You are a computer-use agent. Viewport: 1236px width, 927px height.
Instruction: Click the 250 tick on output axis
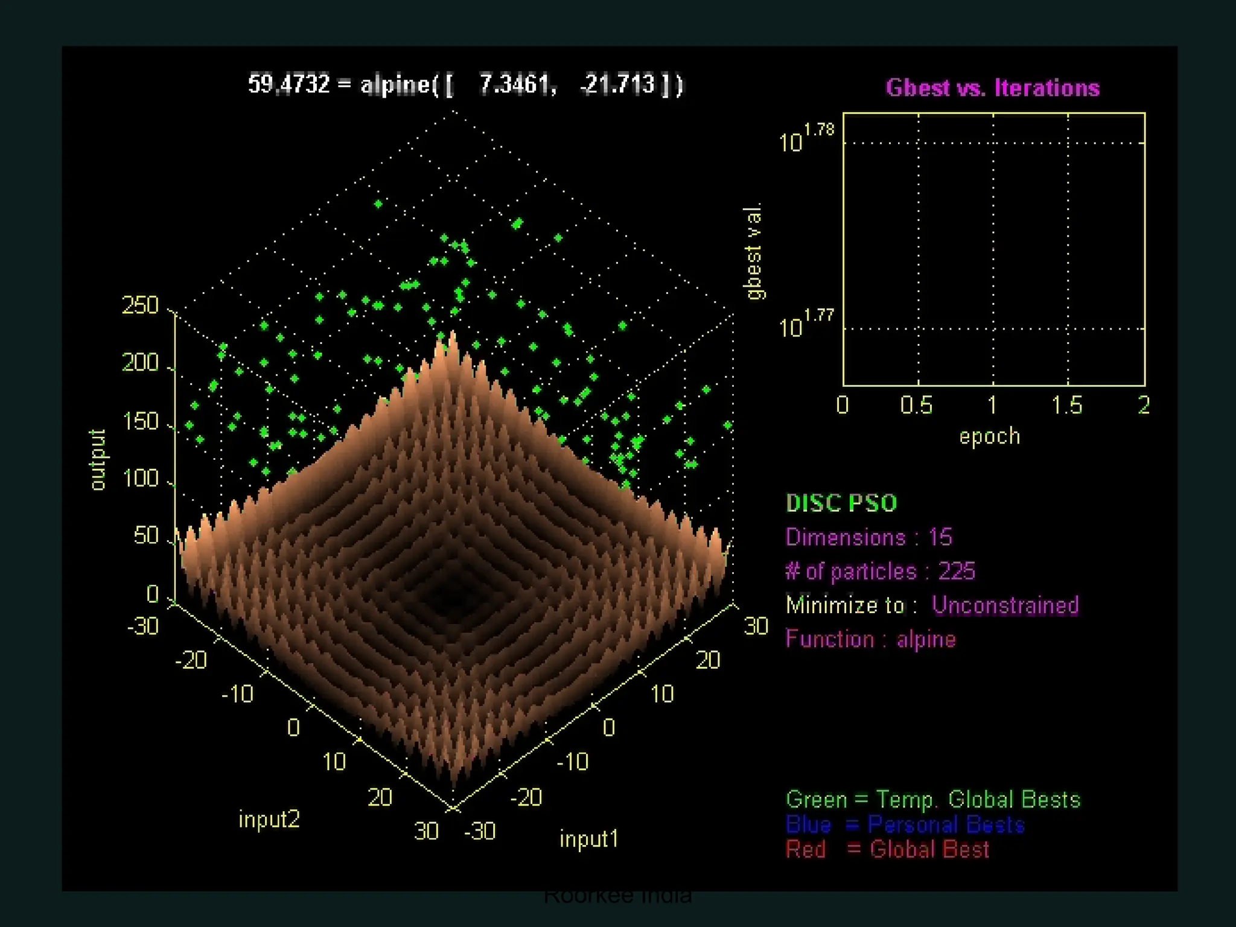click(140, 305)
